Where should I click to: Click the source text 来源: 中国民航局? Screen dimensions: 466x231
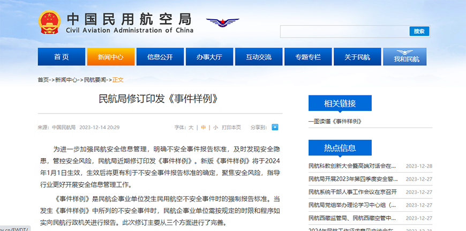click(x=56, y=127)
